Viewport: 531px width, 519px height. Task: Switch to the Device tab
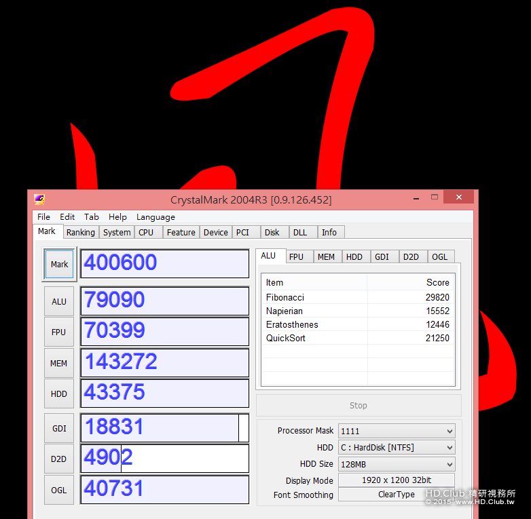(216, 233)
